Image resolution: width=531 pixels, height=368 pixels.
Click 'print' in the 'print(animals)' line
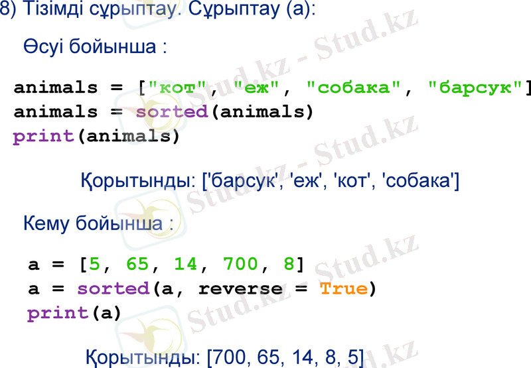click(x=43, y=136)
